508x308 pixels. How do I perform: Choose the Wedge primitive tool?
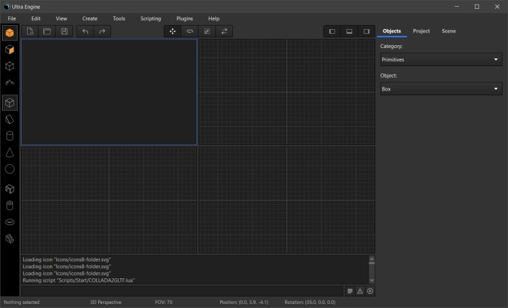click(x=9, y=120)
